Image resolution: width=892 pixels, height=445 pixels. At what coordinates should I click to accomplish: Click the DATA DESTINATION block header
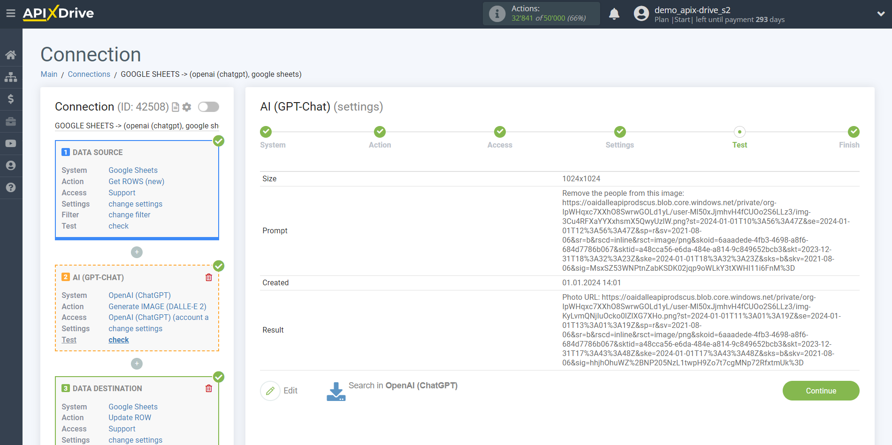tap(107, 388)
